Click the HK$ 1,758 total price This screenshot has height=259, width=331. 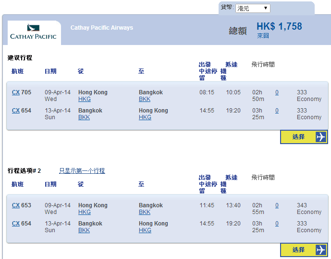(279, 27)
